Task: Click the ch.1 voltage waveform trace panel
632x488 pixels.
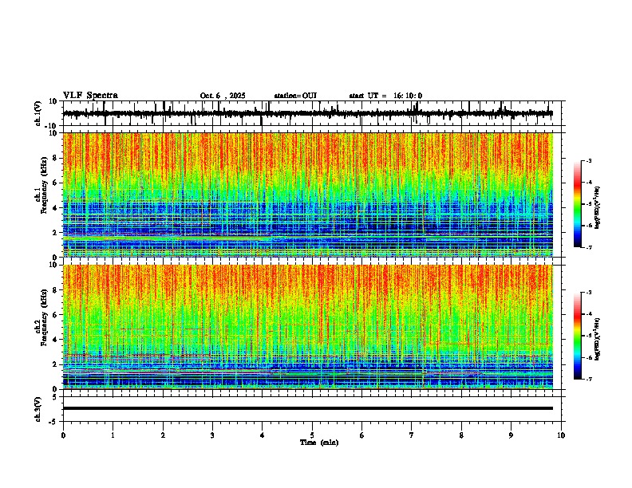Action: 312,113
